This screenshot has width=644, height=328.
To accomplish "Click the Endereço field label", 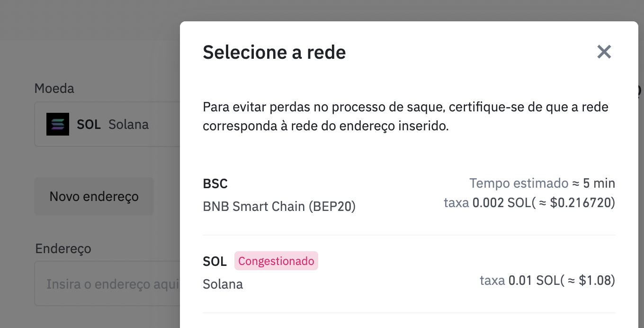I will tap(63, 248).
